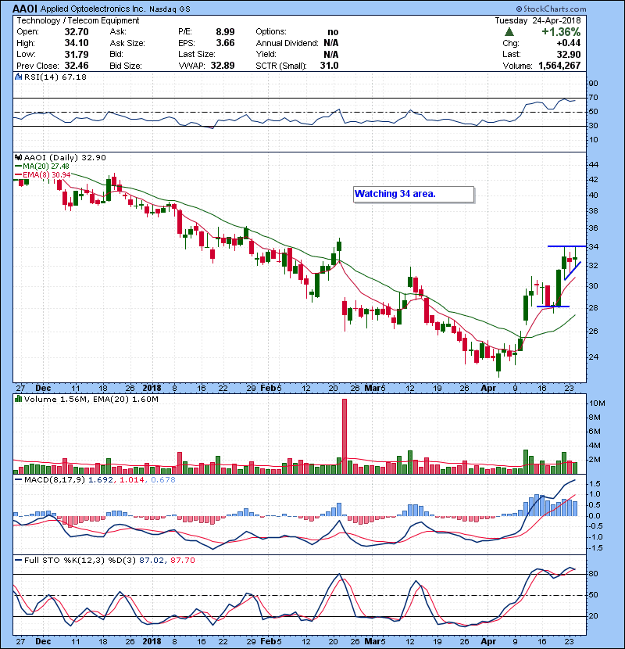The width and height of the screenshot is (625, 649).
Task: Click the 'Applied Optoelectronics Inc.' company name
Action: pos(93,9)
